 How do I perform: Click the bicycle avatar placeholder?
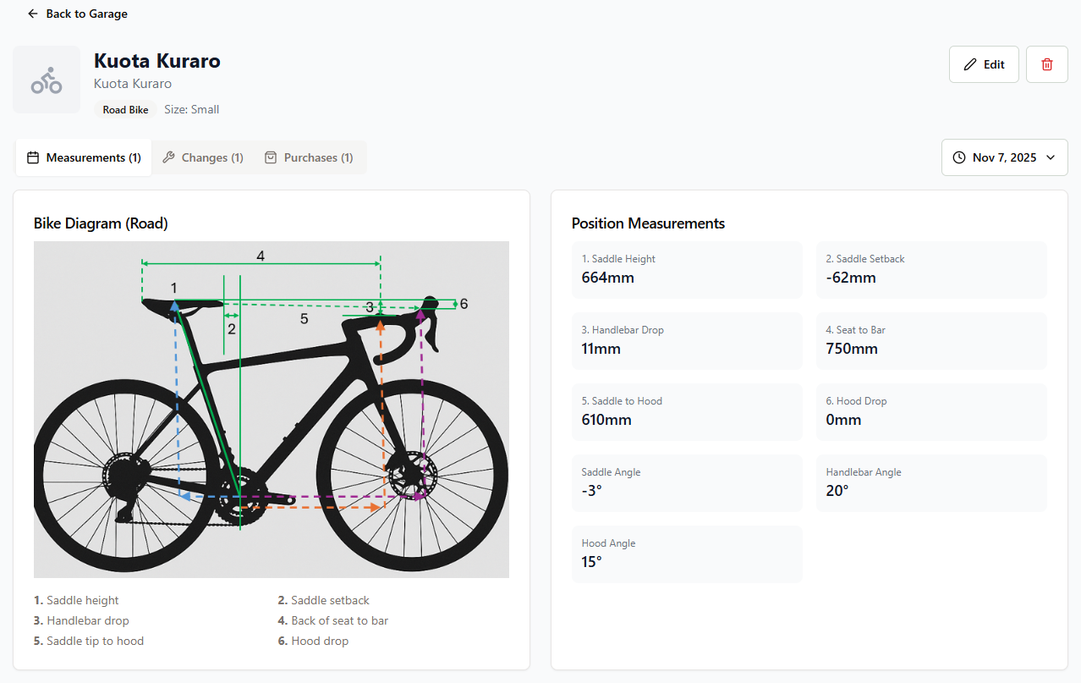pyautogui.click(x=47, y=80)
